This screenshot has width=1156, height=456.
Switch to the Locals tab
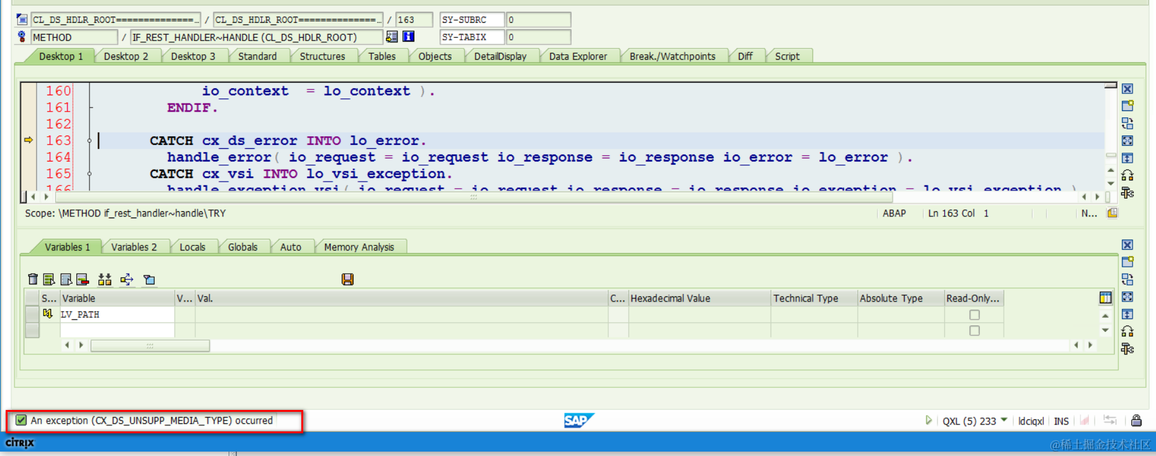coord(192,247)
